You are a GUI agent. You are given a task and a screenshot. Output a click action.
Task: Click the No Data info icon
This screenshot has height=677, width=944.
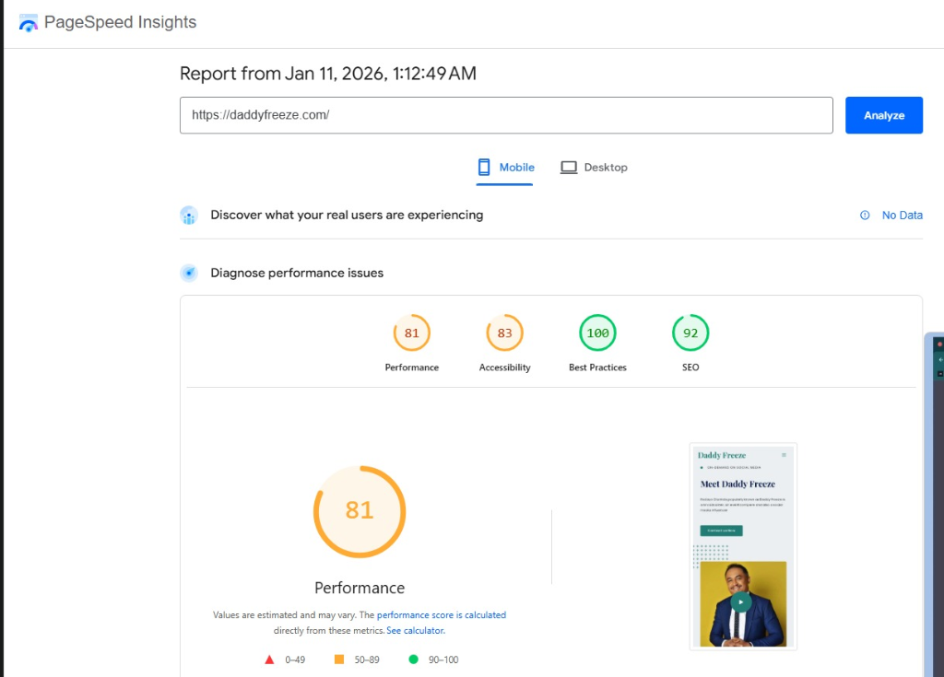coord(865,215)
